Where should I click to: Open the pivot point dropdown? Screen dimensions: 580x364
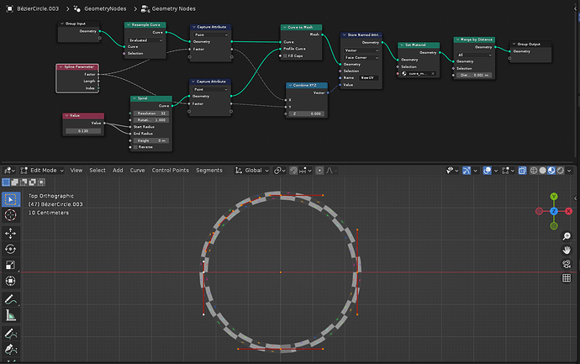click(280, 171)
